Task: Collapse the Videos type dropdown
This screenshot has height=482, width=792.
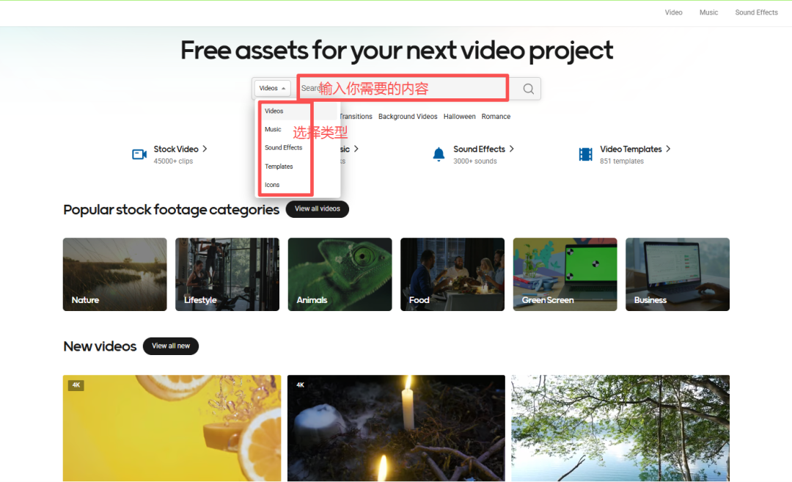Action: (272, 89)
